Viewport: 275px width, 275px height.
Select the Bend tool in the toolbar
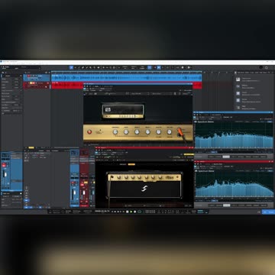pos(94,67)
